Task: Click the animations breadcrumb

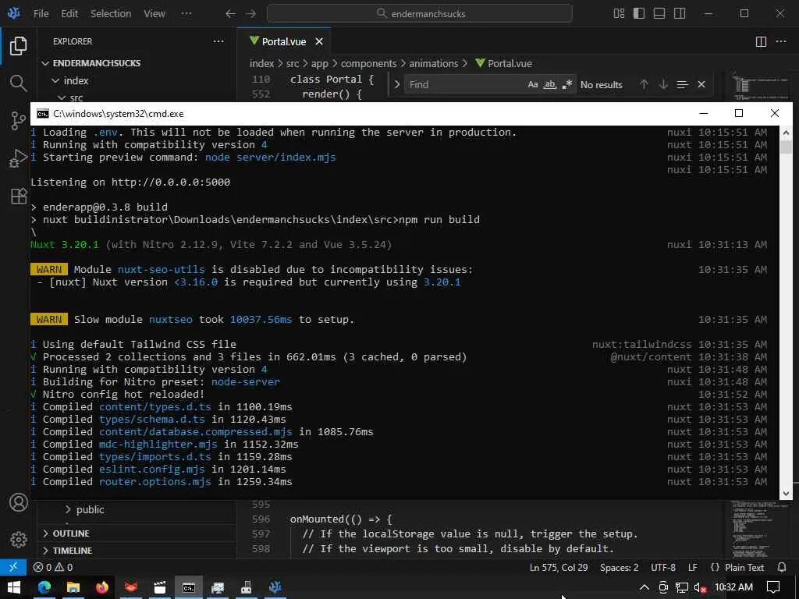Action: point(434,64)
